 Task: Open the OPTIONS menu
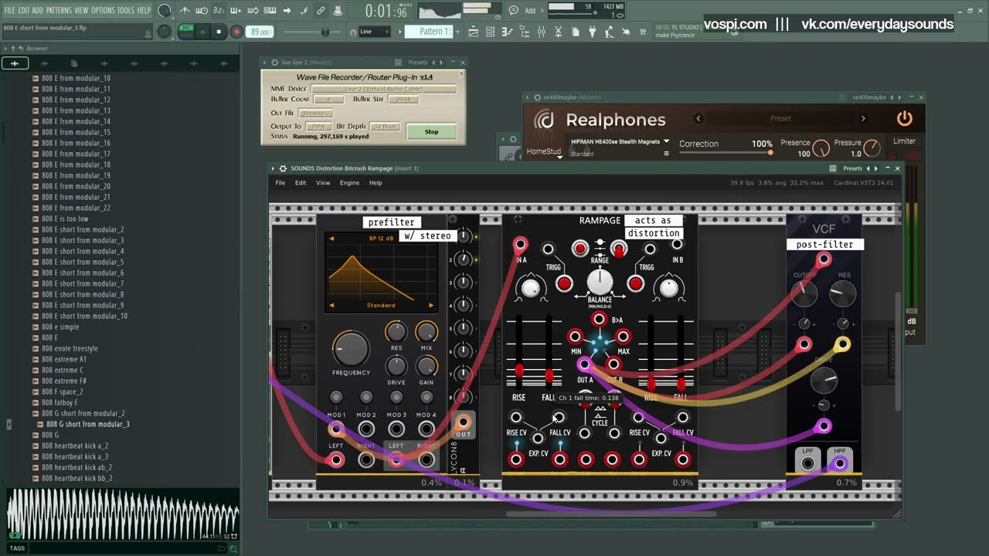(x=103, y=10)
